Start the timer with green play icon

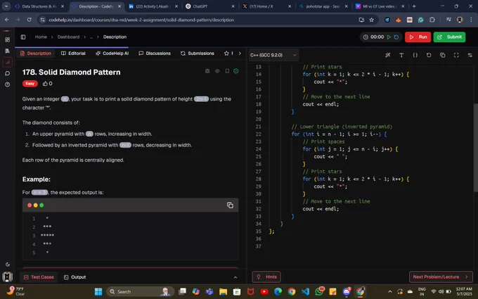point(389,37)
